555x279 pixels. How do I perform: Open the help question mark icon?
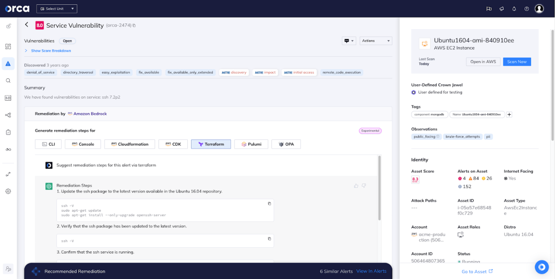[527, 9]
